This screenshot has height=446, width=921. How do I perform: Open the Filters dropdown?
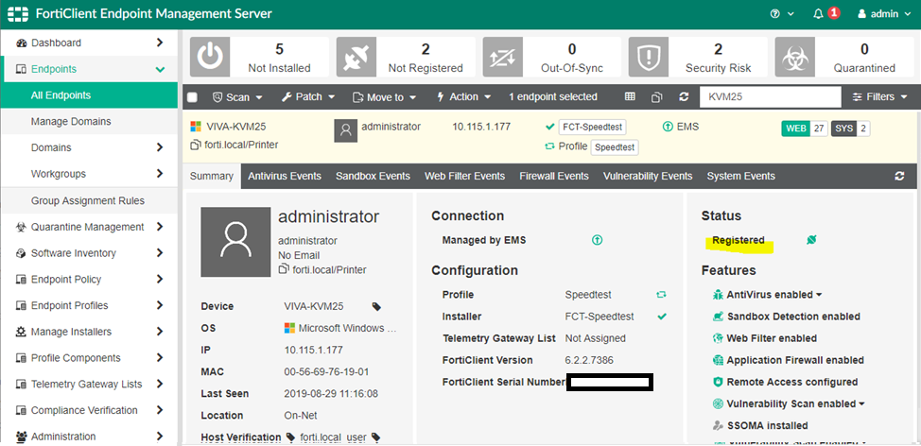pyautogui.click(x=879, y=97)
